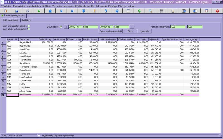Click the red X toolbar icon
Image resolution: width=223 pixels, height=139 pixels.
[x=217, y=11]
